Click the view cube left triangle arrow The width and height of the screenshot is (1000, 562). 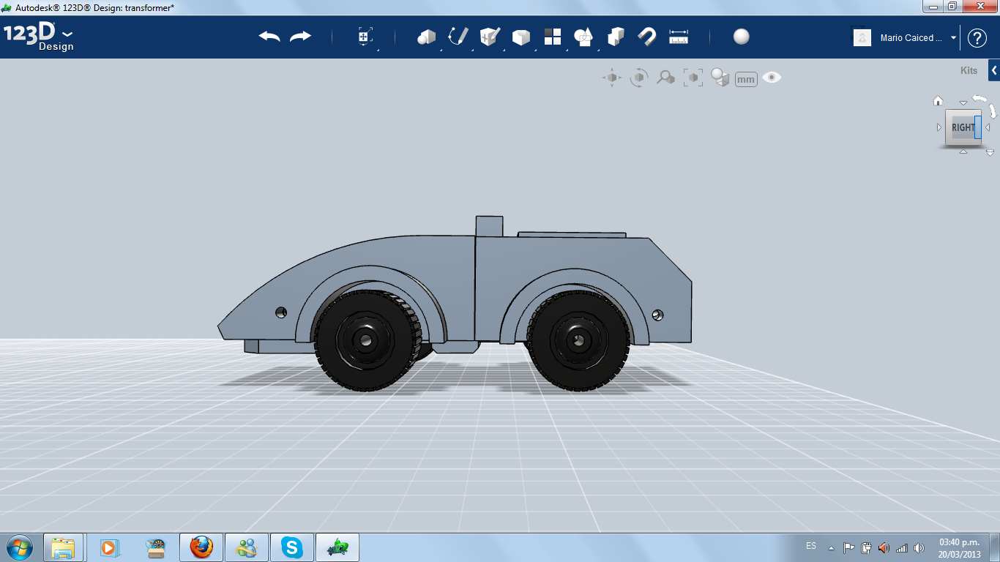click(x=939, y=127)
